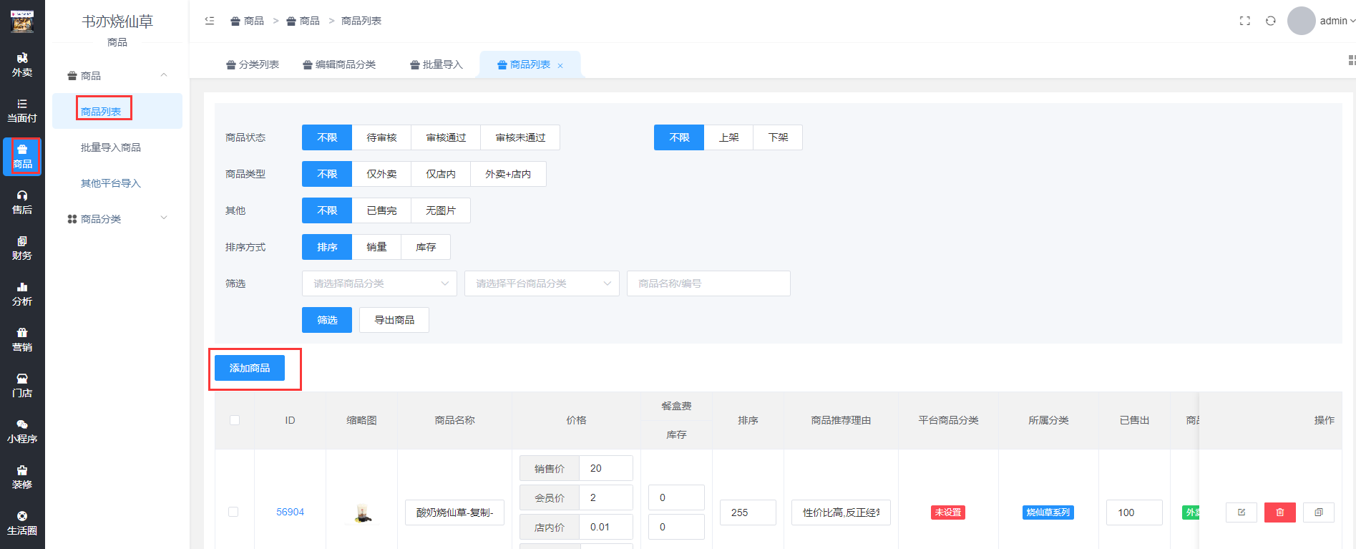This screenshot has width=1356, height=549.
Task: Close the 商品列表 tab with its x
Action: (x=560, y=65)
